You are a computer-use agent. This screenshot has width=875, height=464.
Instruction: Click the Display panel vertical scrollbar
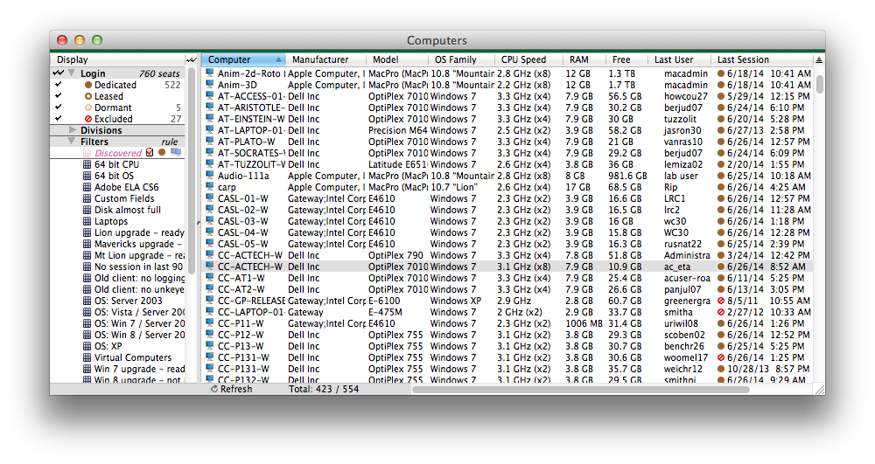192,170
